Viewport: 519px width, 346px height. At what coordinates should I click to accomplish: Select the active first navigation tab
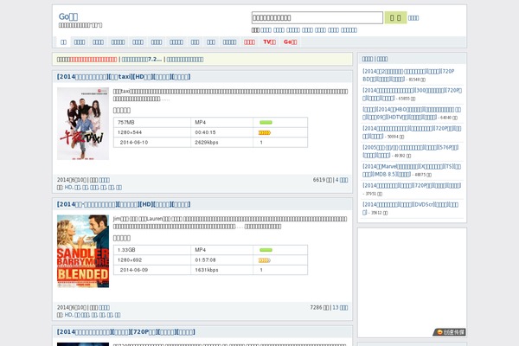tap(63, 42)
